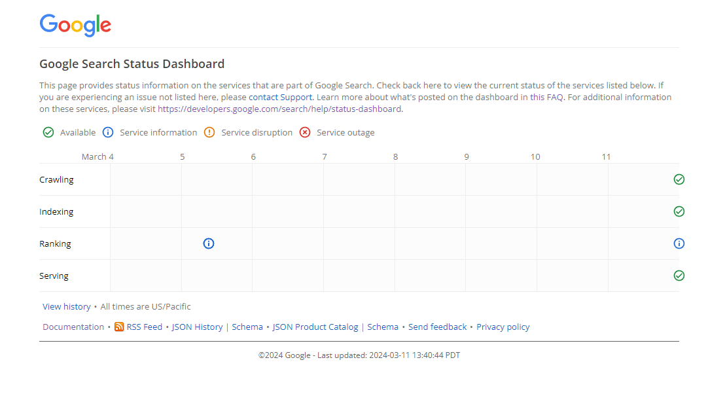Open the Documentation link
The height and width of the screenshot is (413, 725).
pyautogui.click(x=73, y=327)
